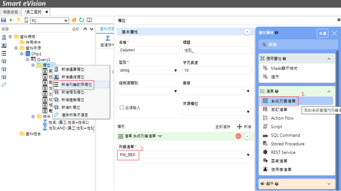
Task: Go to next search result arrow
Action: click(92, 29)
